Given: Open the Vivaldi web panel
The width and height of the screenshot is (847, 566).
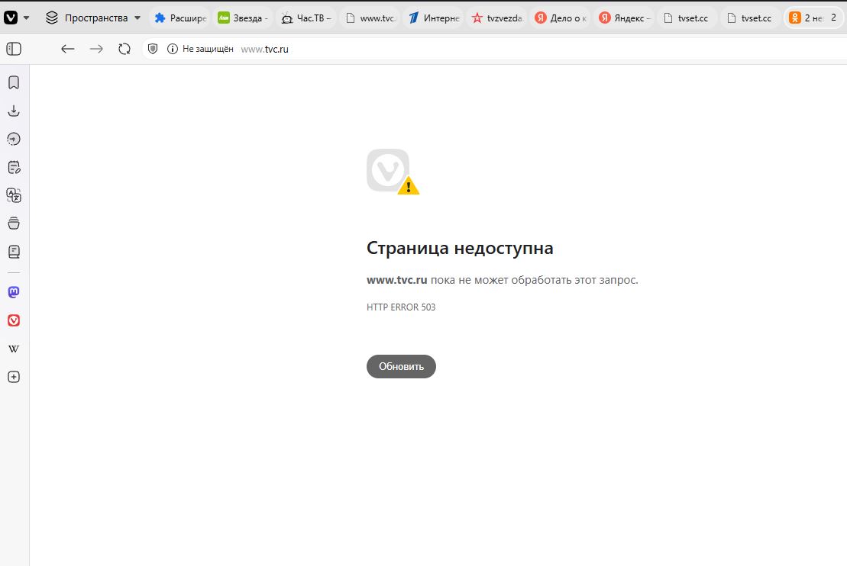Looking at the screenshot, I should pyautogui.click(x=14, y=320).
